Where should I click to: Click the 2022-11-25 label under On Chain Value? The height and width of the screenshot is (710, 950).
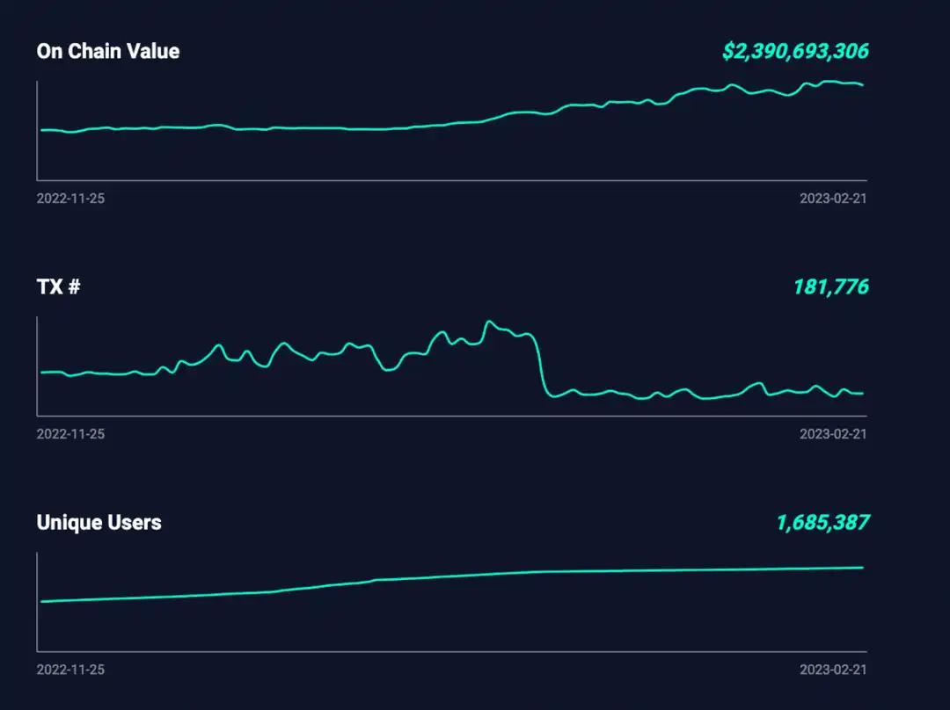click(x=70, y=199)
